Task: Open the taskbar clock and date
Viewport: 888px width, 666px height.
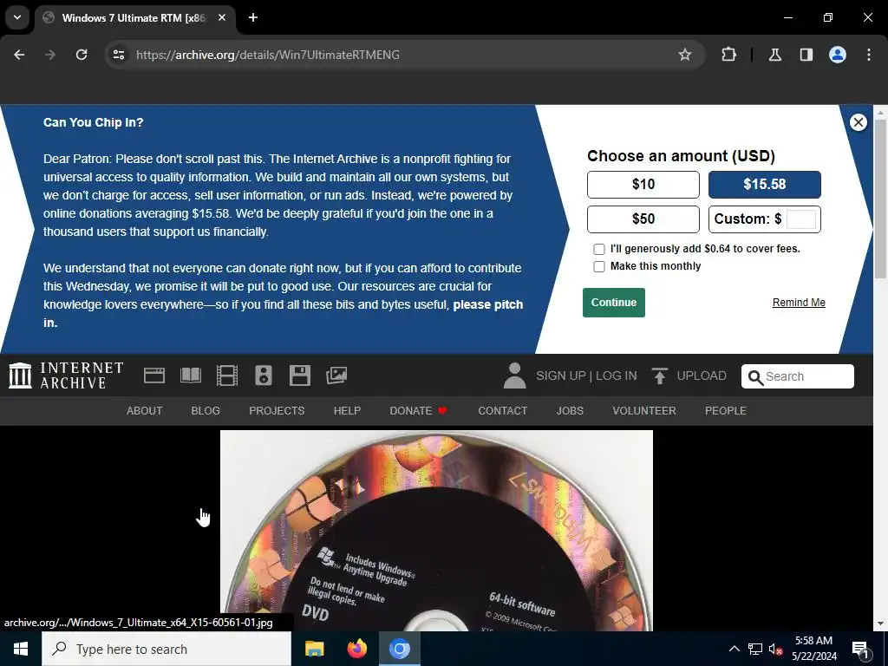Action: click(x=813, y=649)
